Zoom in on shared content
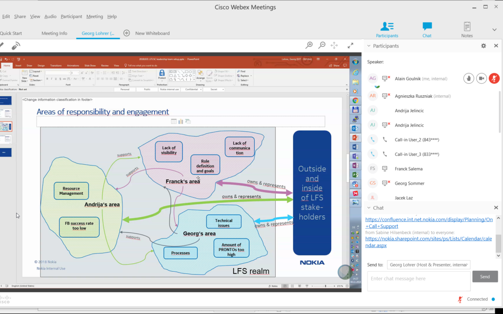The height and width of the screenshot is (314, 503). pos(309,46)
